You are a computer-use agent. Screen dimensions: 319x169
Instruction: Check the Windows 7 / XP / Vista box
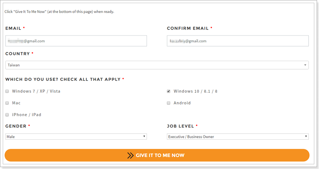point(7,91)
